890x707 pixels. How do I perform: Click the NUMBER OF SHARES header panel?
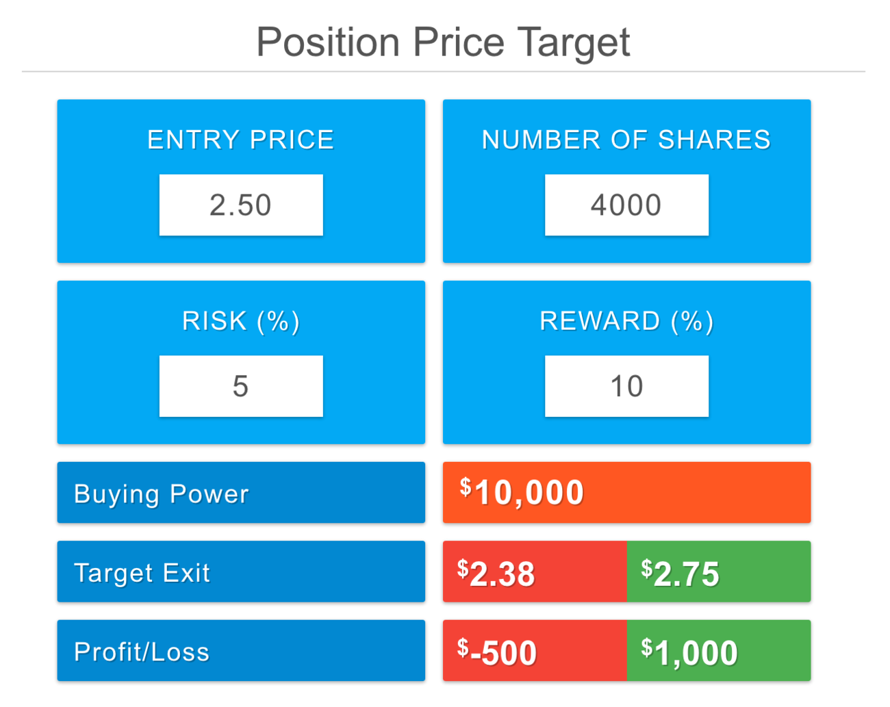pyautogui.click(x=626, y=140)
